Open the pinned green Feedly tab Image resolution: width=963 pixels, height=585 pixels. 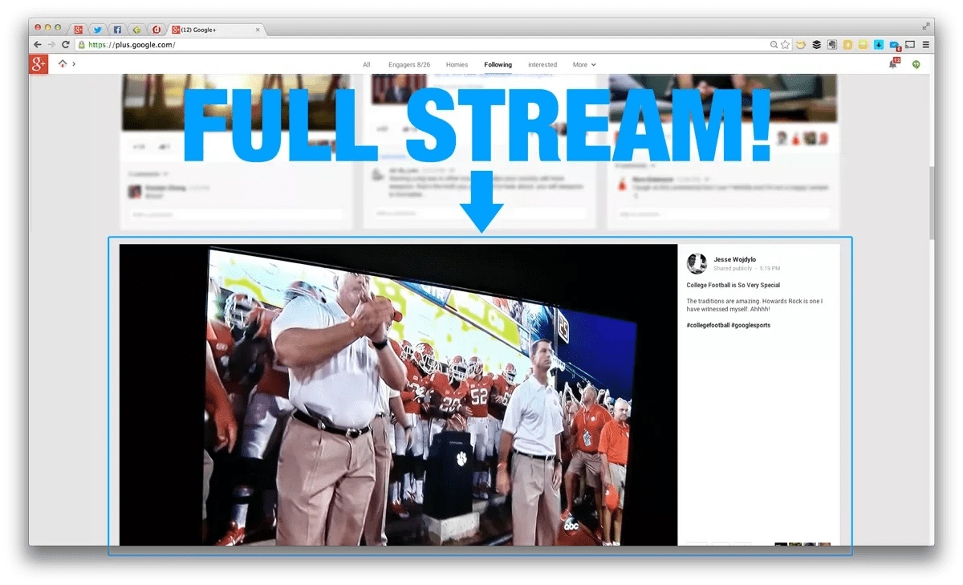pos(137,30)
